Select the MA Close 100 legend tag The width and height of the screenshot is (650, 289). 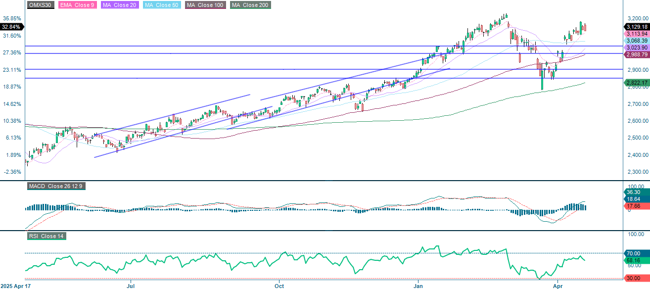206,5
